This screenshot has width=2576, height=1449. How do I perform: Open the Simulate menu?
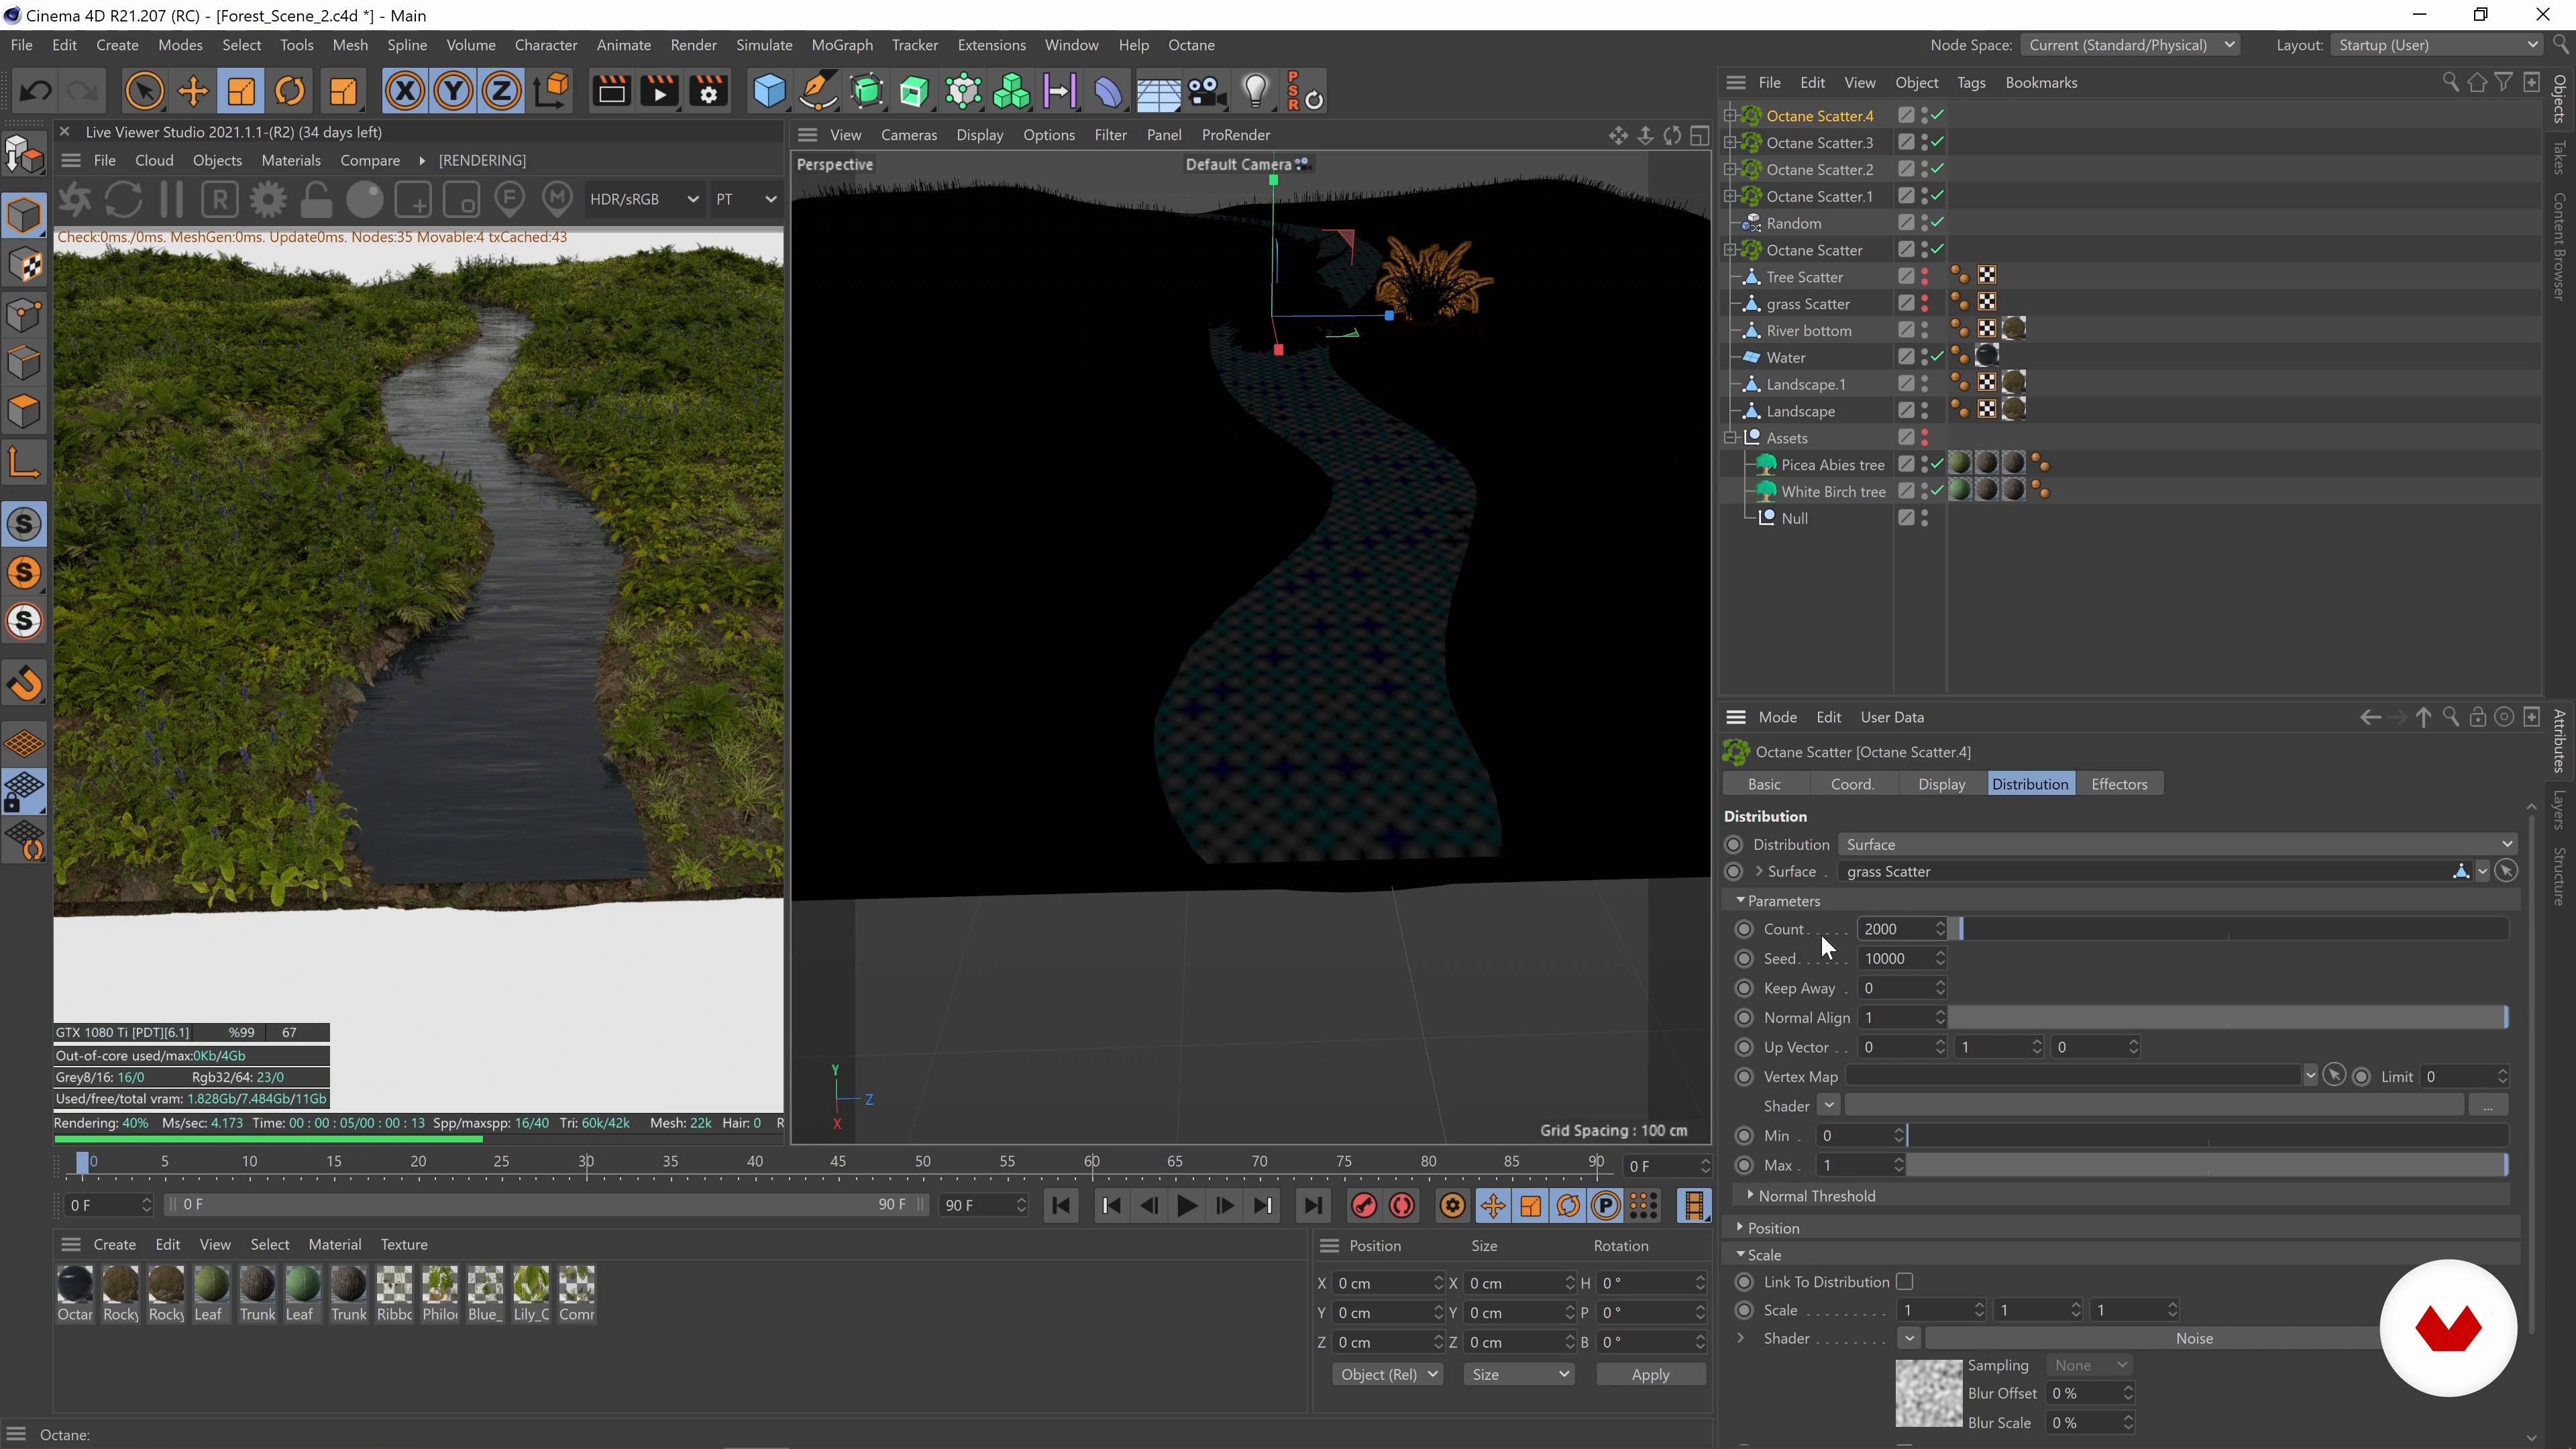point(764,45)
